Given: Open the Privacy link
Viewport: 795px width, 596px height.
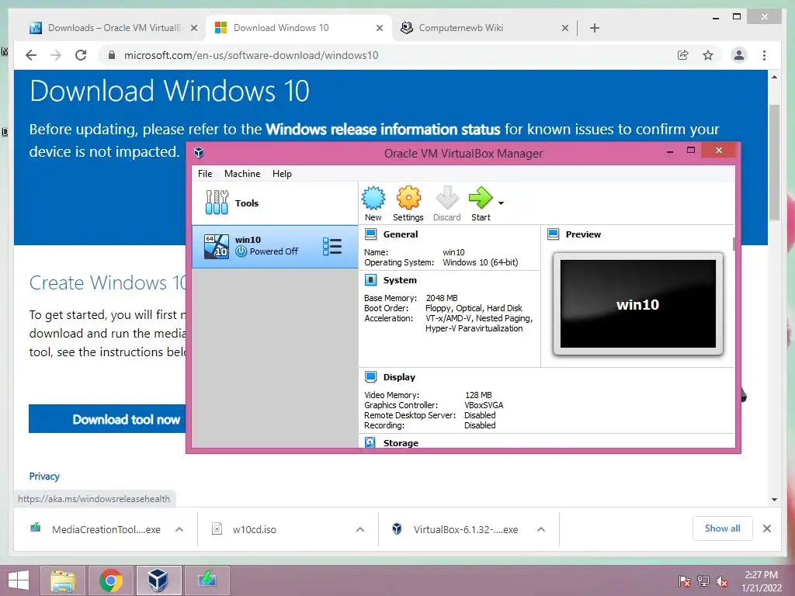Looking at the screenshot, I should tap(44, 476).
